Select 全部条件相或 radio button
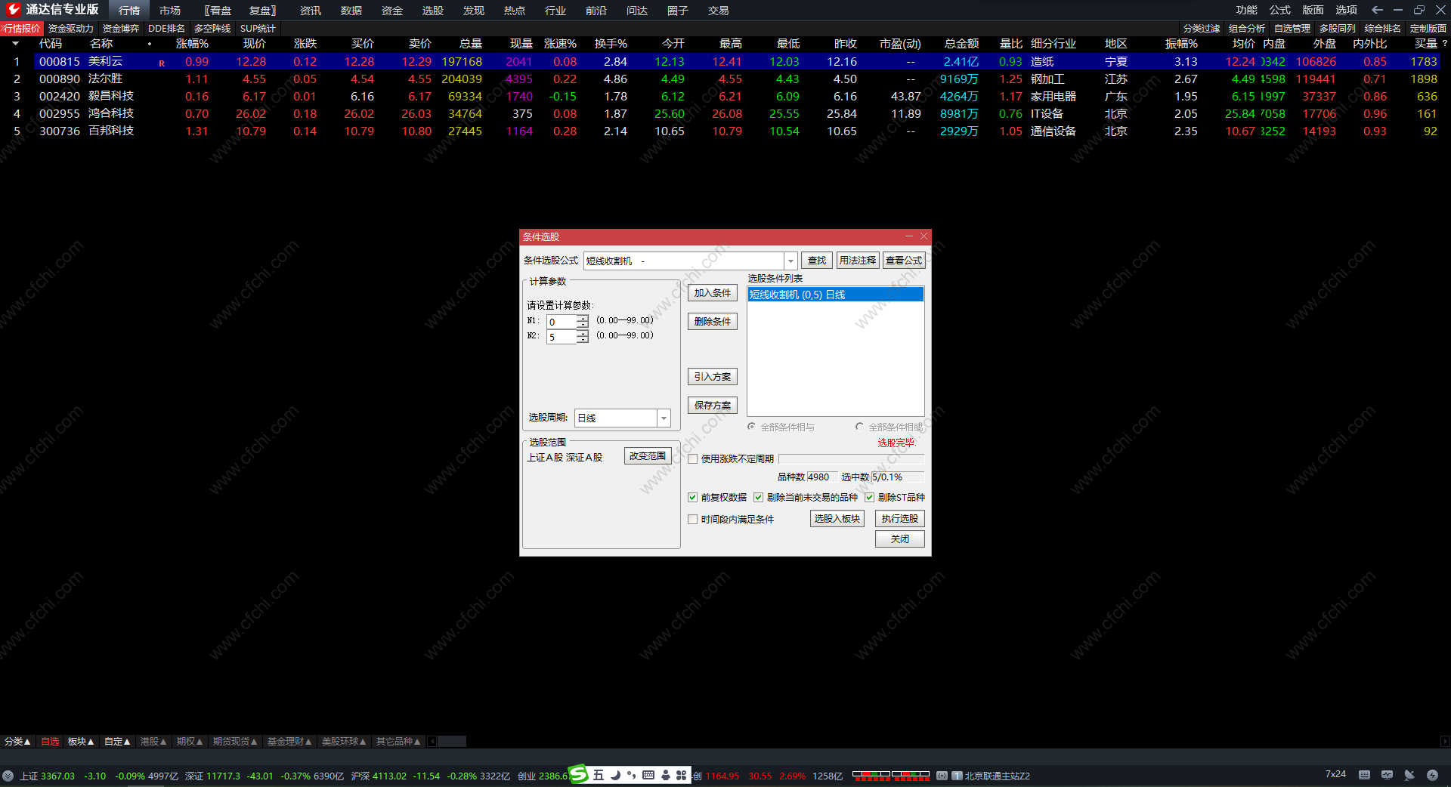Image resolution: width=1451 pixels, height=787 pixels. click(860, 427)
